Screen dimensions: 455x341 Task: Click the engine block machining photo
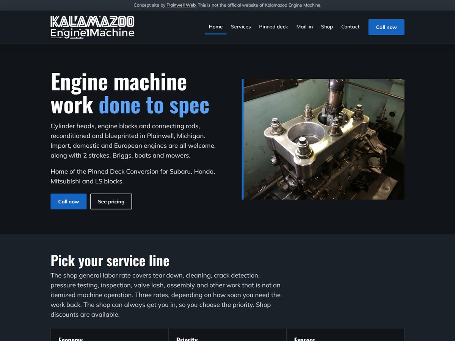point(323,139)
